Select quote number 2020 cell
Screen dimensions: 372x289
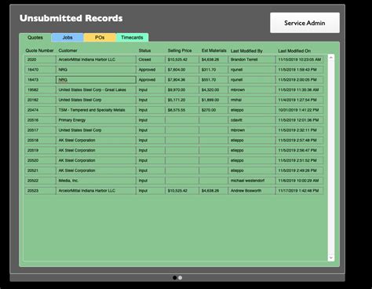pos(40,60)
